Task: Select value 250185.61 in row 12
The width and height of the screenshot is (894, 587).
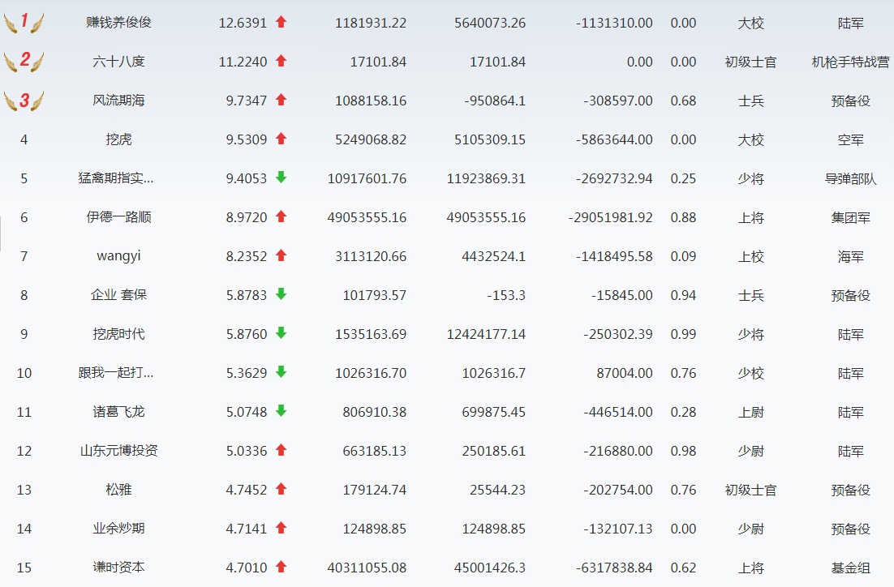Action: point(494,451)
